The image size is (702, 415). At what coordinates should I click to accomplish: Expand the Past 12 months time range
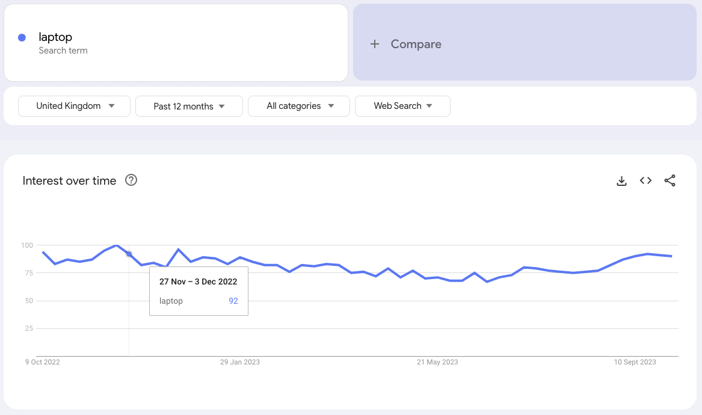coord(189,106)
